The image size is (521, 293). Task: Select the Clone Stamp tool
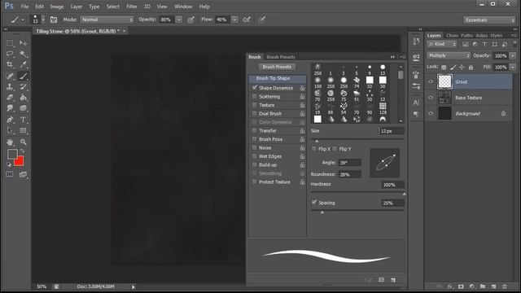(10, 87)
